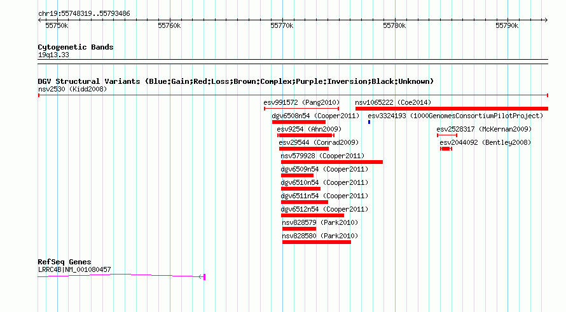The width and height of the screenshot is (566, 312).
Task: Click the 55790k ruler label
Action: (x=507, y=25)
